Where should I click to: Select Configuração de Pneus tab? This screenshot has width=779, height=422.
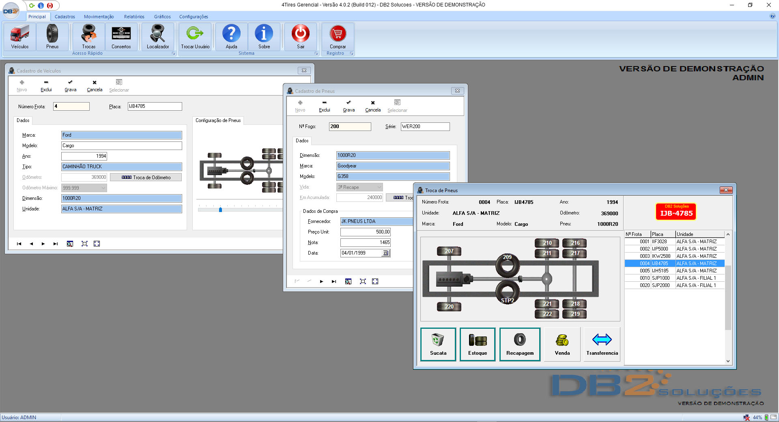tap(218, 120)
